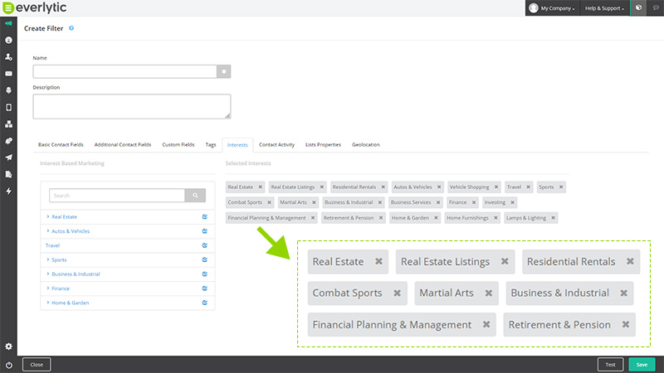The width and height of the screenshot is (664, 373).
Task: Open the dashboard icon in left sidebar
Action: click(x=8, y=40)
